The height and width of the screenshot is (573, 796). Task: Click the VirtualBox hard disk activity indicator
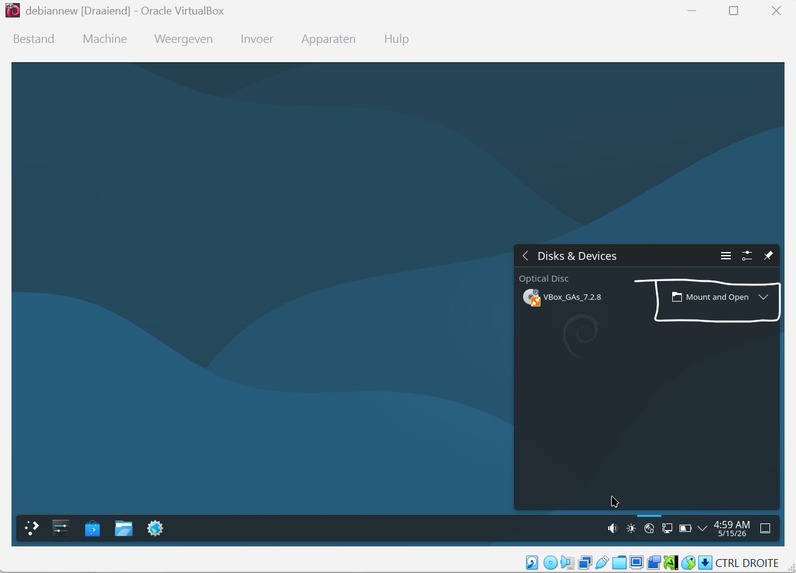pyautogui.click(x=532, y=563)
